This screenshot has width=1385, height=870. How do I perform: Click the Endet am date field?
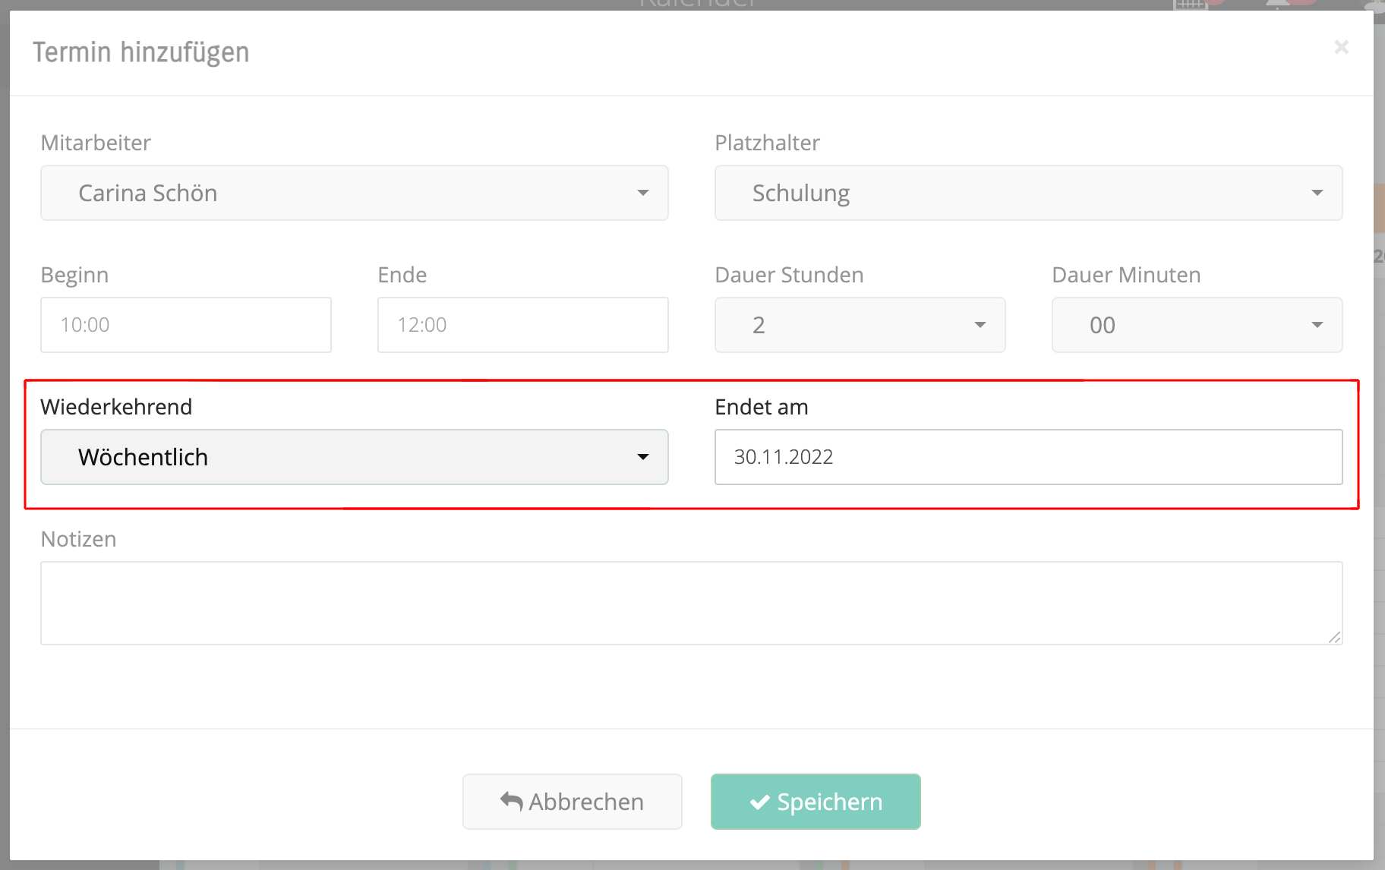click(x=1028, y=457)
